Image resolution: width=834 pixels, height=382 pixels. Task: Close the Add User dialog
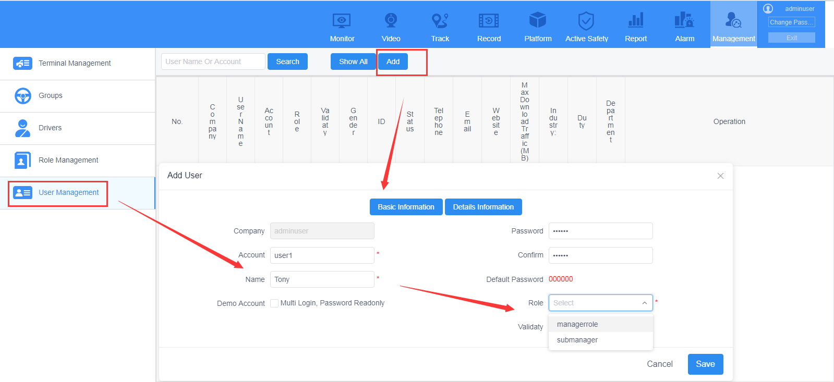[x=720, y=176]
